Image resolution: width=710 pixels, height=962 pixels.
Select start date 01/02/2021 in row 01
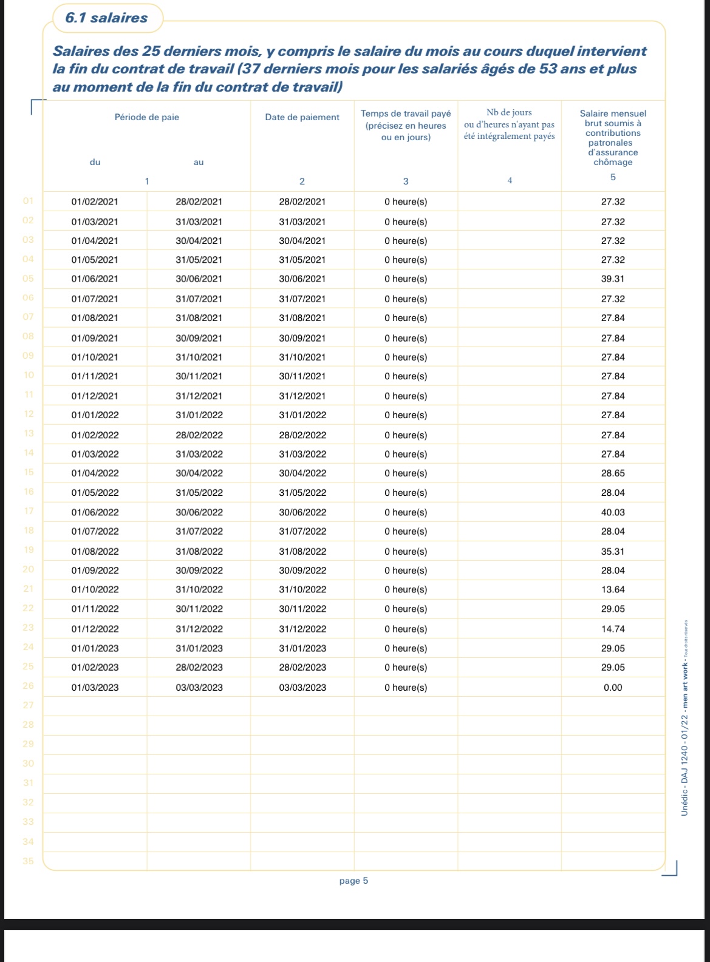[x=95, y=202]
